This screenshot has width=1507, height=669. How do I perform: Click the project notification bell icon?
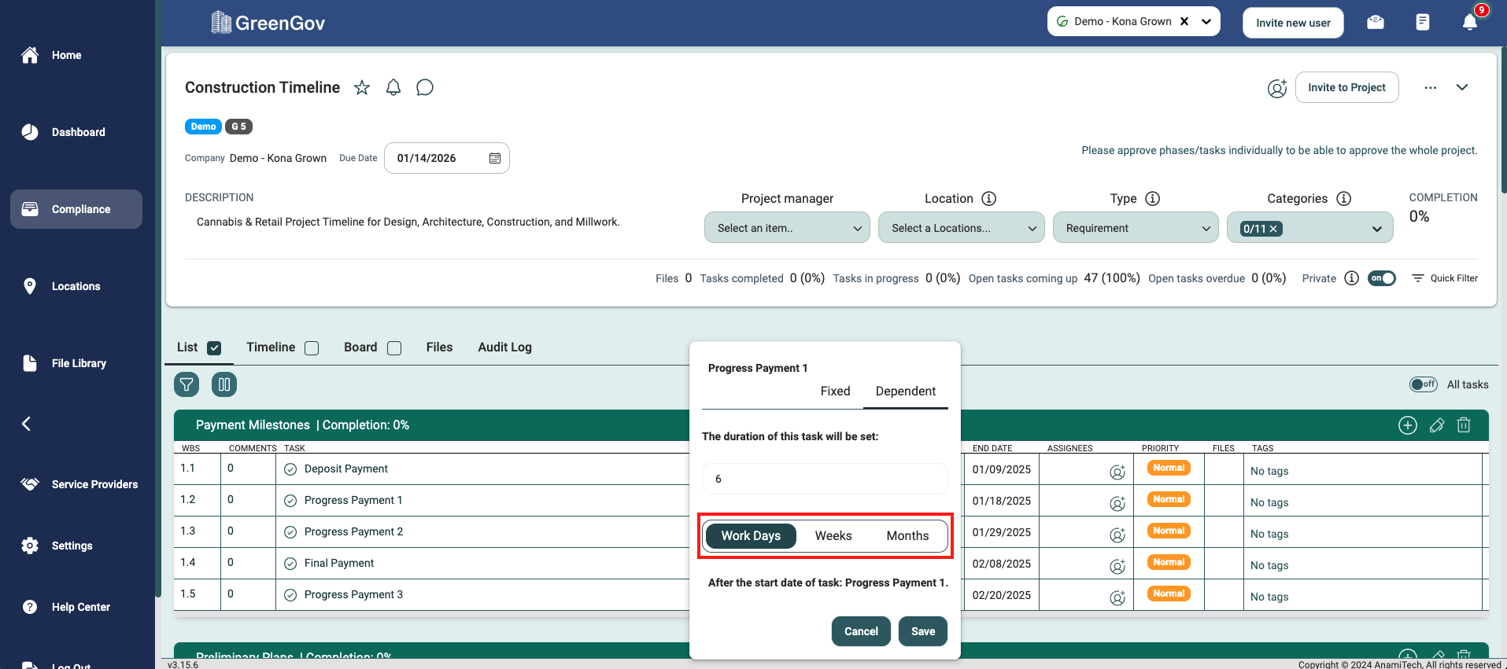pyautogui.click(x=393, y=87)
